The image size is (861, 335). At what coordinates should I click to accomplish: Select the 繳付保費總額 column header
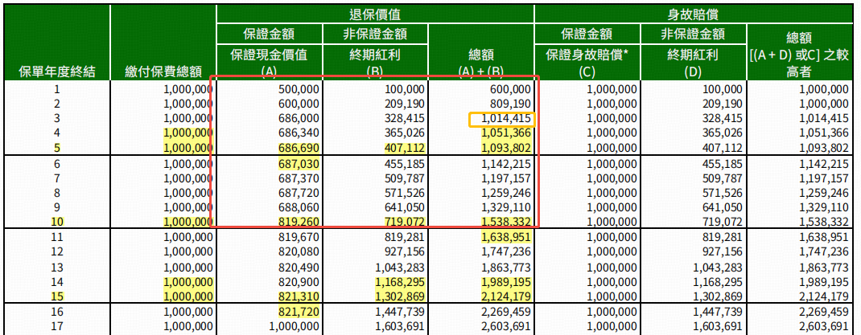tap(163, 71)
